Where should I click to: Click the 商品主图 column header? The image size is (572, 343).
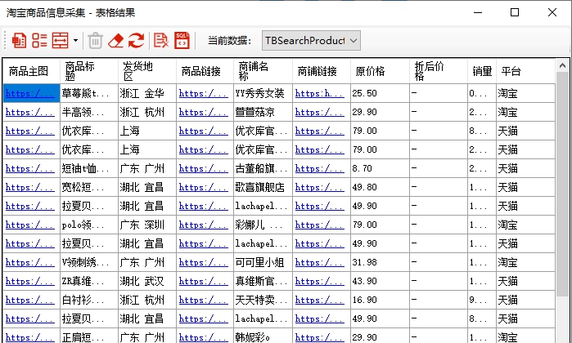click(31, 71)
